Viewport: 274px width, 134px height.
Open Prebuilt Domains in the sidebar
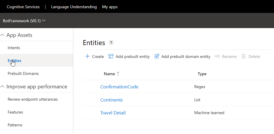point(23,73)
